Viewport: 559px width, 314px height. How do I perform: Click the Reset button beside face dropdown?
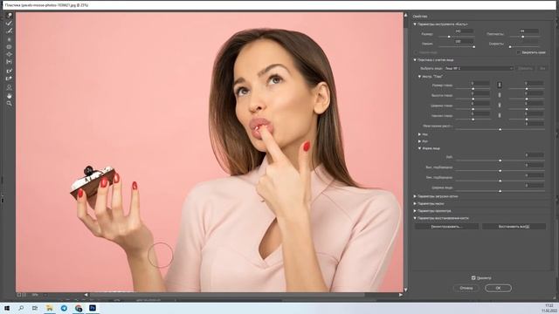525,68
